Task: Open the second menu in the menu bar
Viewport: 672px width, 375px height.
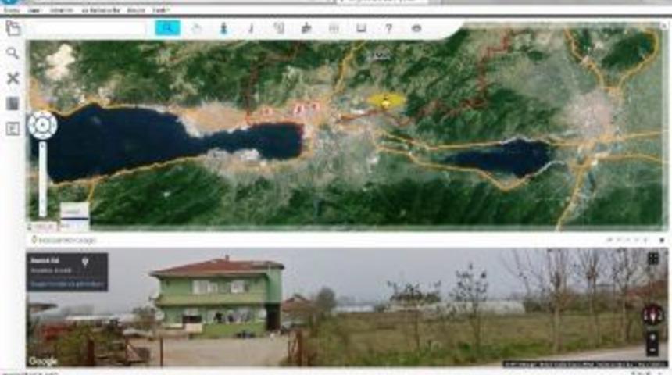Action: click(34, 9)
